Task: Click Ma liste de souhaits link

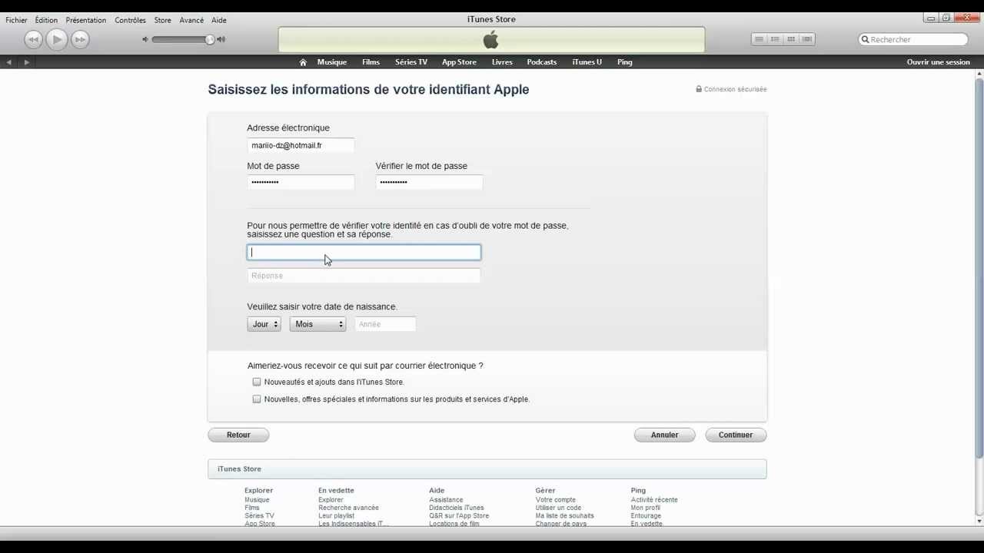Action: coord(564,516)
